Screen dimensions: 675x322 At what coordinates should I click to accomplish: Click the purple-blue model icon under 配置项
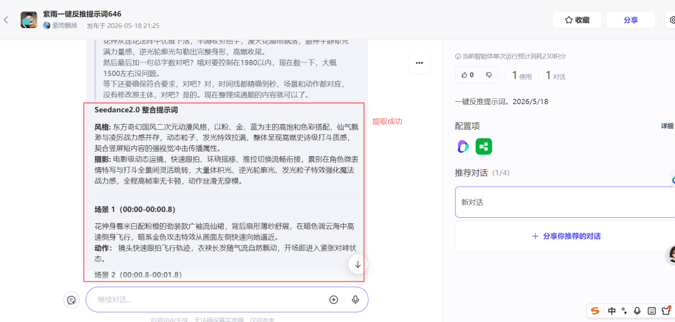[463, 147]
